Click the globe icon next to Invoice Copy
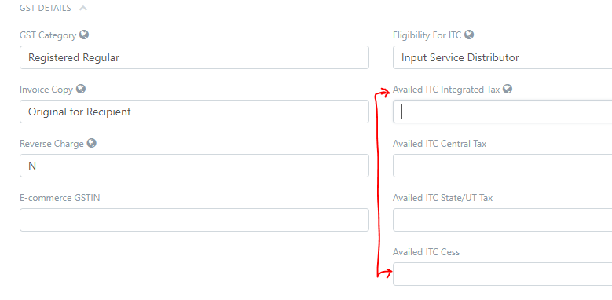 (x=81, y=89)
